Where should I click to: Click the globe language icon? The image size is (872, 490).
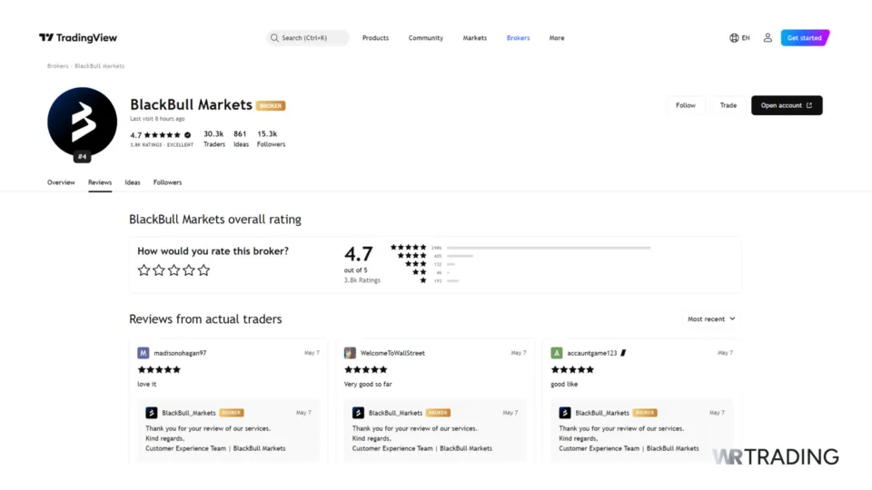(734, 38)
